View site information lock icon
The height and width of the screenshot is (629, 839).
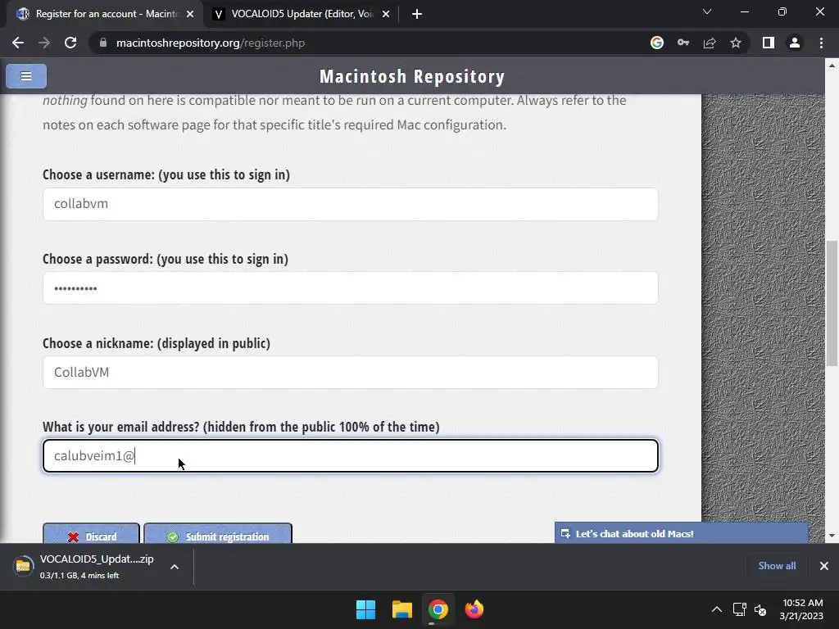102,43
